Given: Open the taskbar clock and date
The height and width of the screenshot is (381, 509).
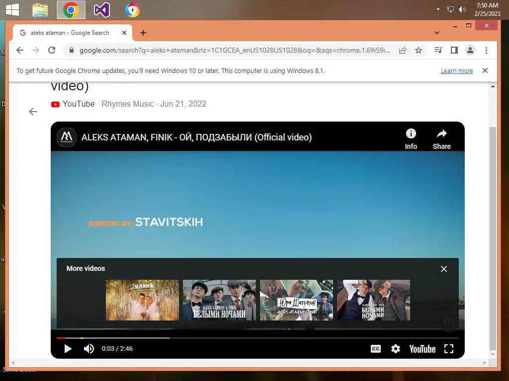Looking at the screenshot, I should point(487,9).
